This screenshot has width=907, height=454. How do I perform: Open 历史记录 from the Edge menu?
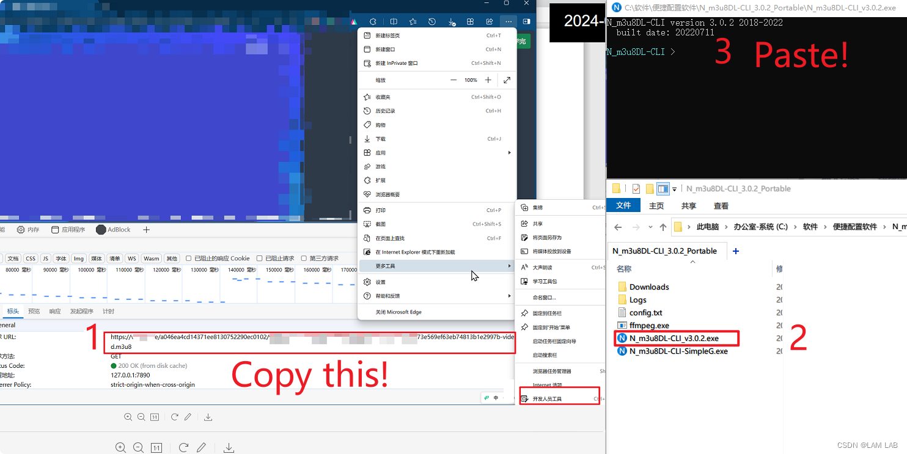pos(437,111)
